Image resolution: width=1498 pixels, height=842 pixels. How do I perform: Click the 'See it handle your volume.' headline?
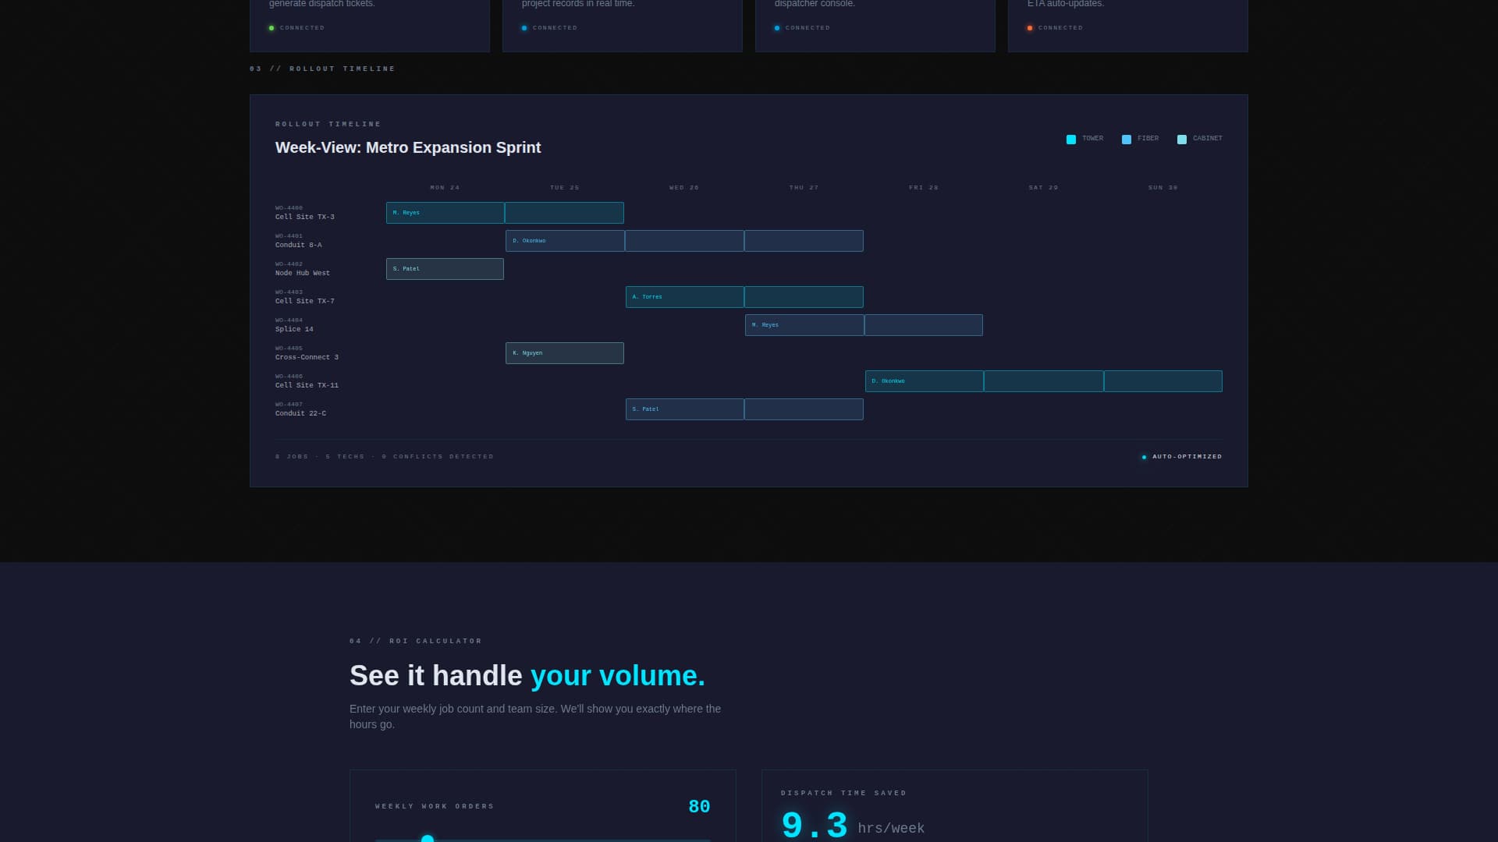point(527,676)
